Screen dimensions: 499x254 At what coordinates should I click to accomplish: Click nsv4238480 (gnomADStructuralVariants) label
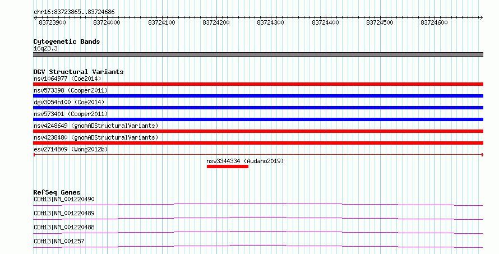(96, 137)
